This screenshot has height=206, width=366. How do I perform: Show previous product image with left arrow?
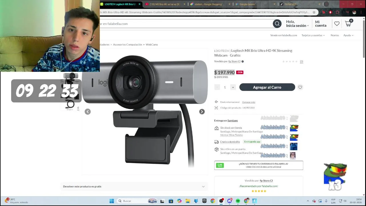click(x=88, y=112)
